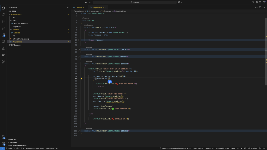This screenshot has height=150, width=267.
Task: Click Go Live in the status bar
Action: [x=252, y=148]
